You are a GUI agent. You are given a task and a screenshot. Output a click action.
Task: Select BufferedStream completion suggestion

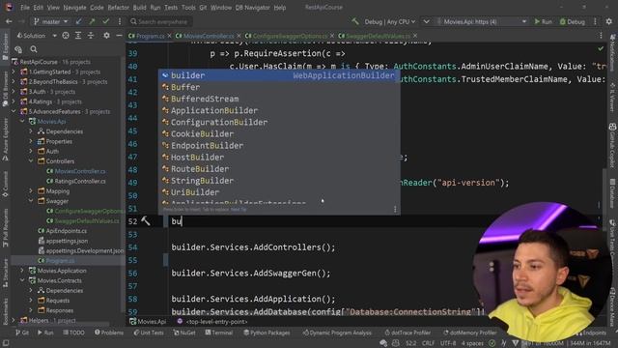click(x=279, y=99)
